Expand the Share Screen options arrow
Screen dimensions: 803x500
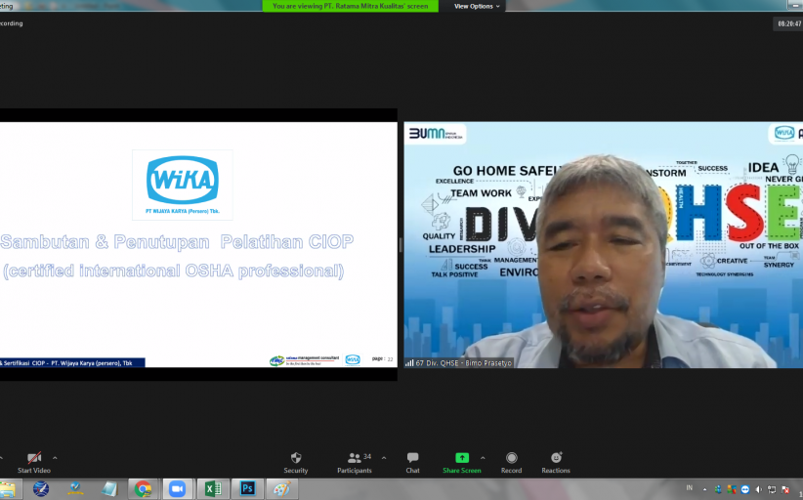click(483, 458)
